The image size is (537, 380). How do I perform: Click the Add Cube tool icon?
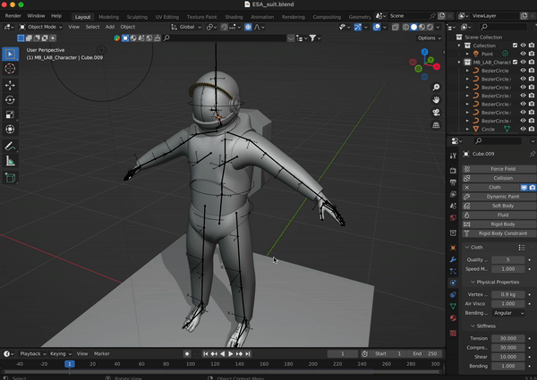point(11,177)
